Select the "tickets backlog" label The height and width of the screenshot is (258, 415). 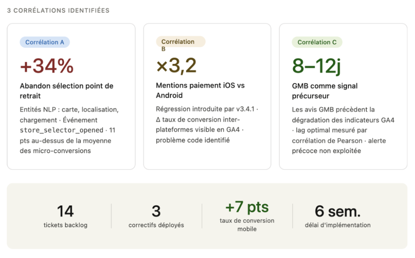(x=65, y=225)
